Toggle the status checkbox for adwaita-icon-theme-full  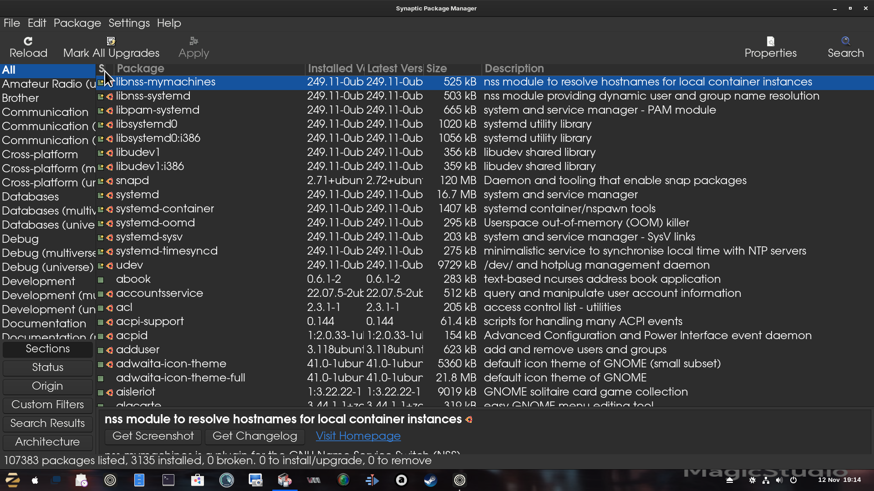click(101, 379)
